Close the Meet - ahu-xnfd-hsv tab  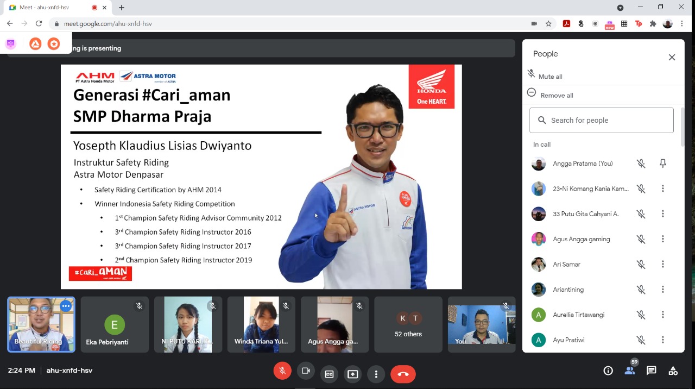[x=104, y=8]
